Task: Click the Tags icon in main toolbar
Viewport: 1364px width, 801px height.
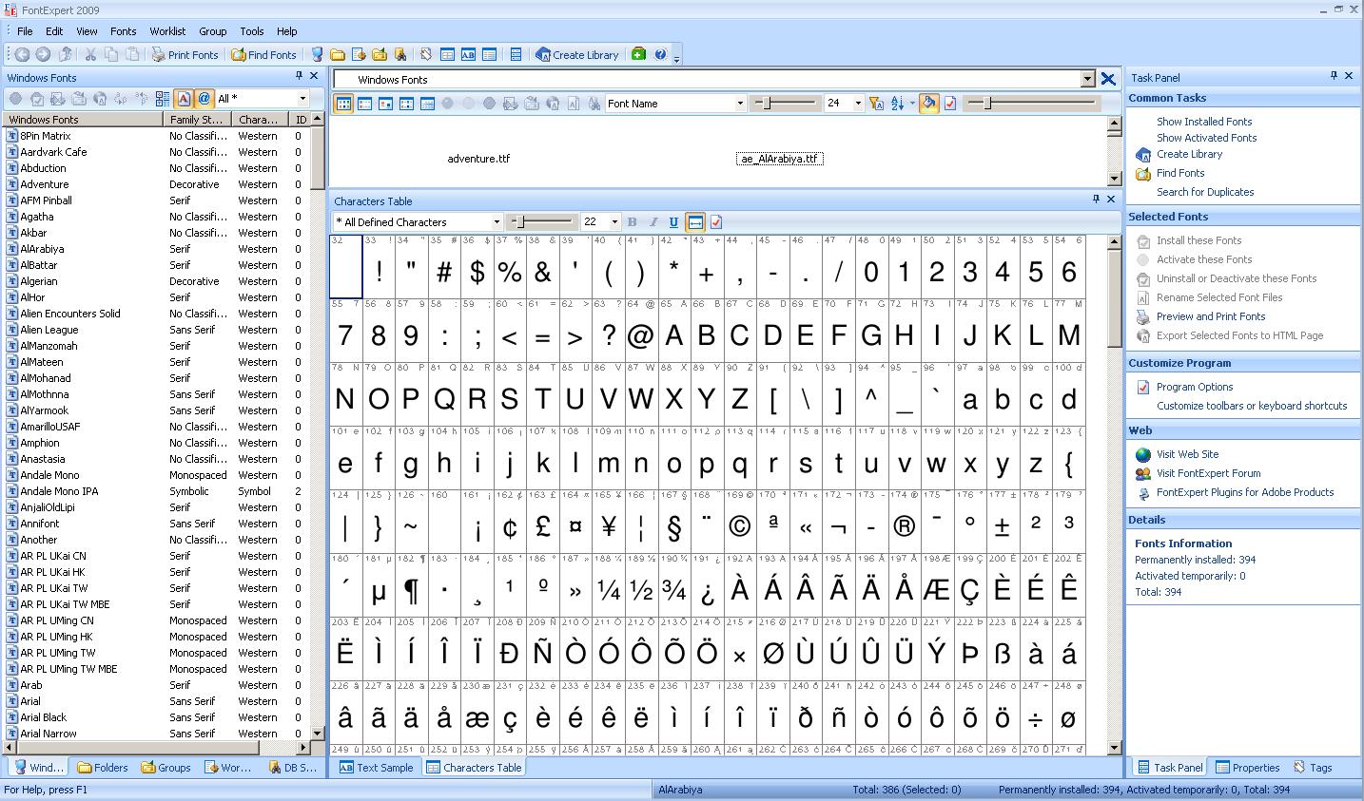Action: pyautogui.click(x=426, y=55)
